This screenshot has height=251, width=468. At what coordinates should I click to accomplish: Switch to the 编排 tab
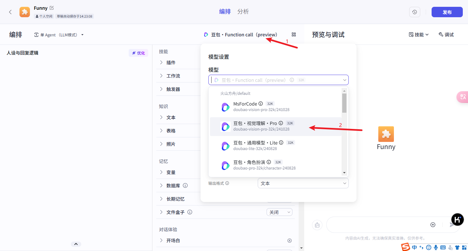225,12
